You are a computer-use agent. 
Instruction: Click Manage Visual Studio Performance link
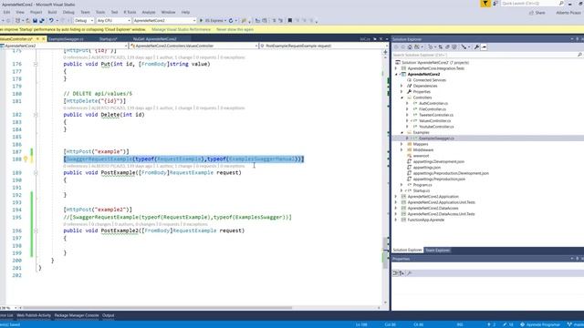(x=181, y=29)
